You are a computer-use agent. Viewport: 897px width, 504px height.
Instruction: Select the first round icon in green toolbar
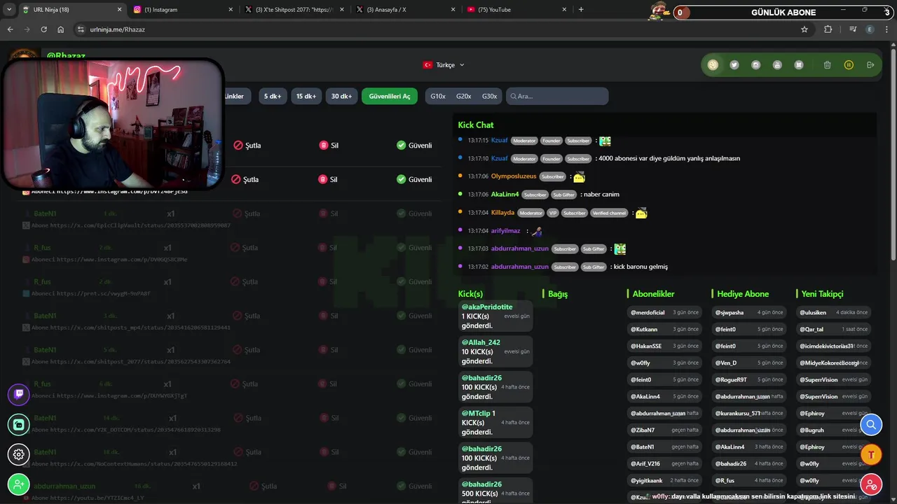pyautogui.click(x=713, y=65)
